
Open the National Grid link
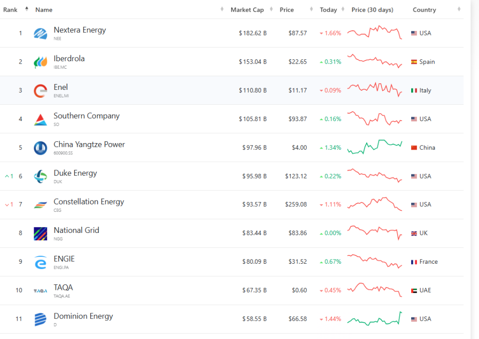[76, 230]
